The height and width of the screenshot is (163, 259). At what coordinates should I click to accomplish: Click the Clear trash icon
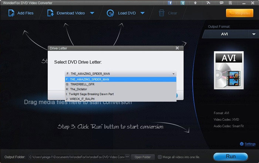pos(162,13)
